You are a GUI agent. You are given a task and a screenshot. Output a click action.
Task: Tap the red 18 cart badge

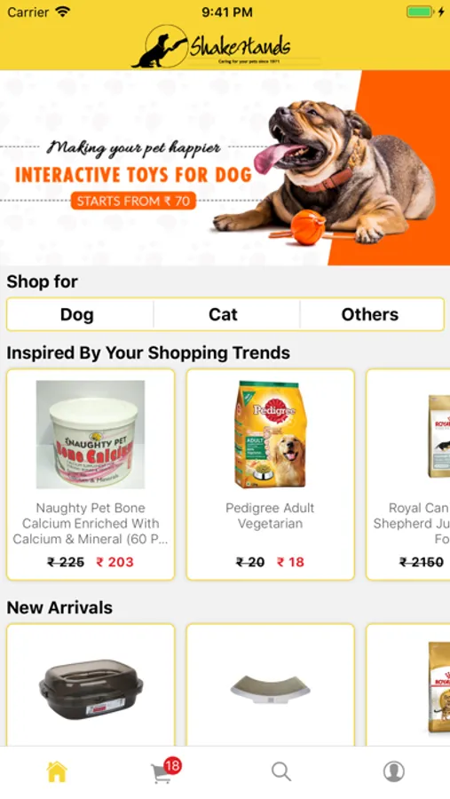(x=173, y=765)
